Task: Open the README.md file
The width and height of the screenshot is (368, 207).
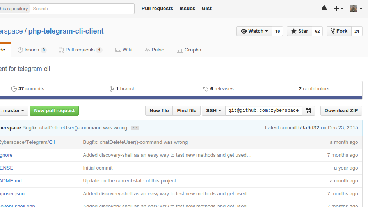Action: (x=11, y=181)
